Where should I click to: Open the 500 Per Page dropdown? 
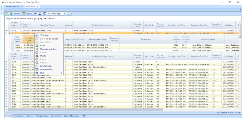tap(56, 14)
